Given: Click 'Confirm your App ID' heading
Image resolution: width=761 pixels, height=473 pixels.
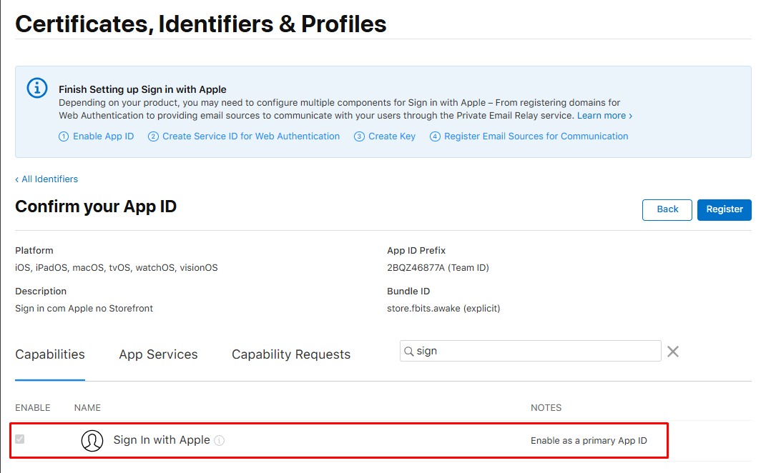Looking at the screenshot, I should pos(96,206).
